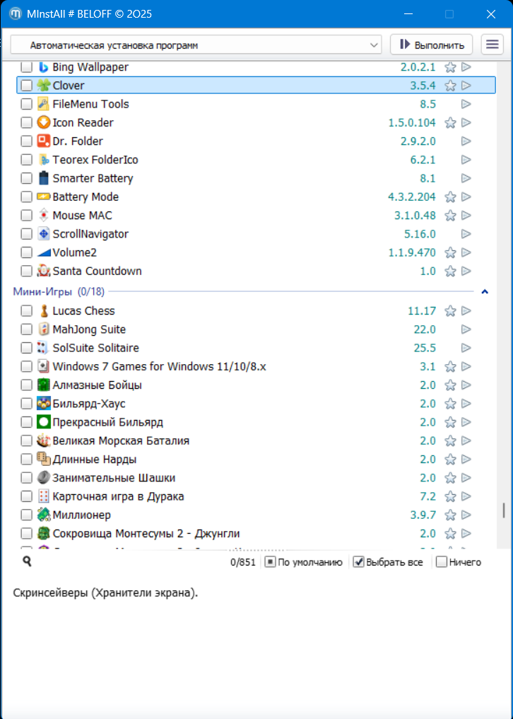
Task: Click the search magnifier icon
Action: coord(27,561)
